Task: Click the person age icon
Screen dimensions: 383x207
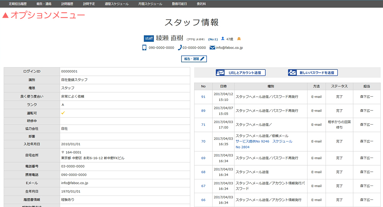Action: coord(223,39)
